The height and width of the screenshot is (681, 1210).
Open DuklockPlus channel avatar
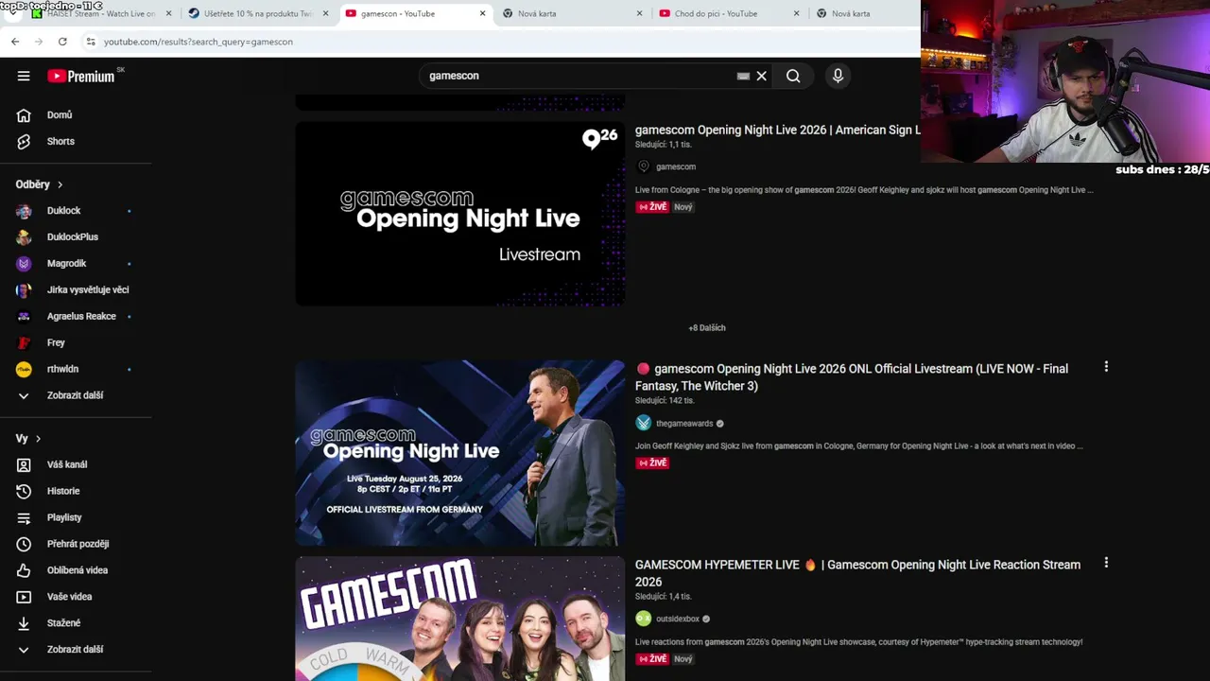click(24, 237)
